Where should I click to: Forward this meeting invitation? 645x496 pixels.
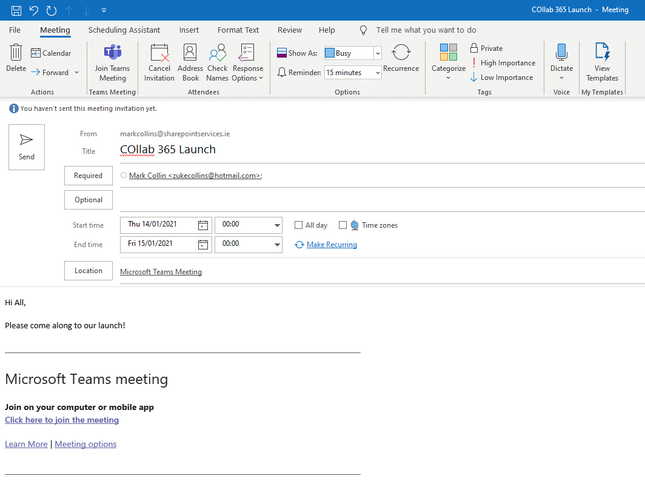50,72
